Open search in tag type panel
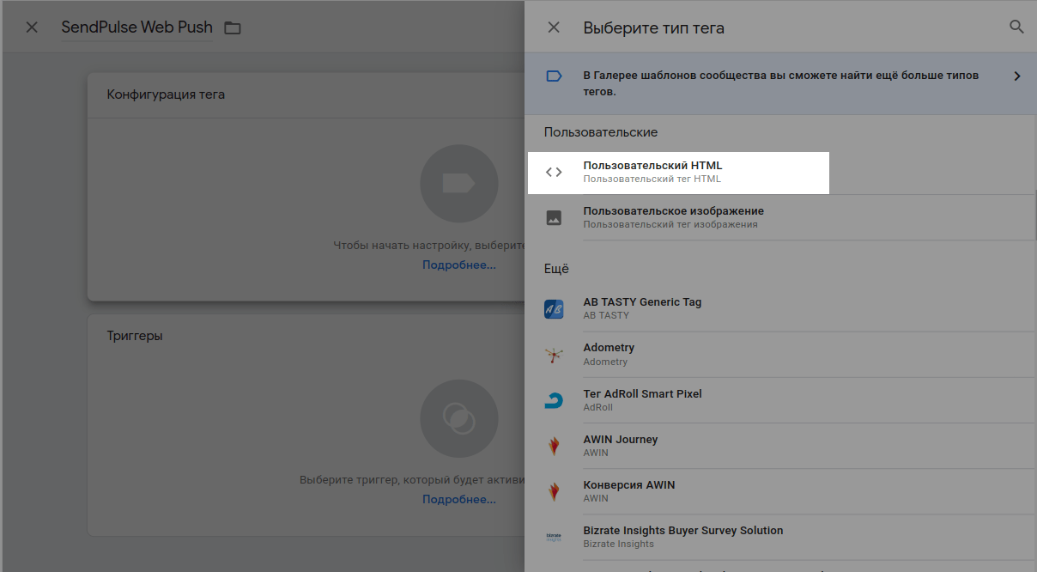Screen dimensions: 1037x572 coord(1016,27)
